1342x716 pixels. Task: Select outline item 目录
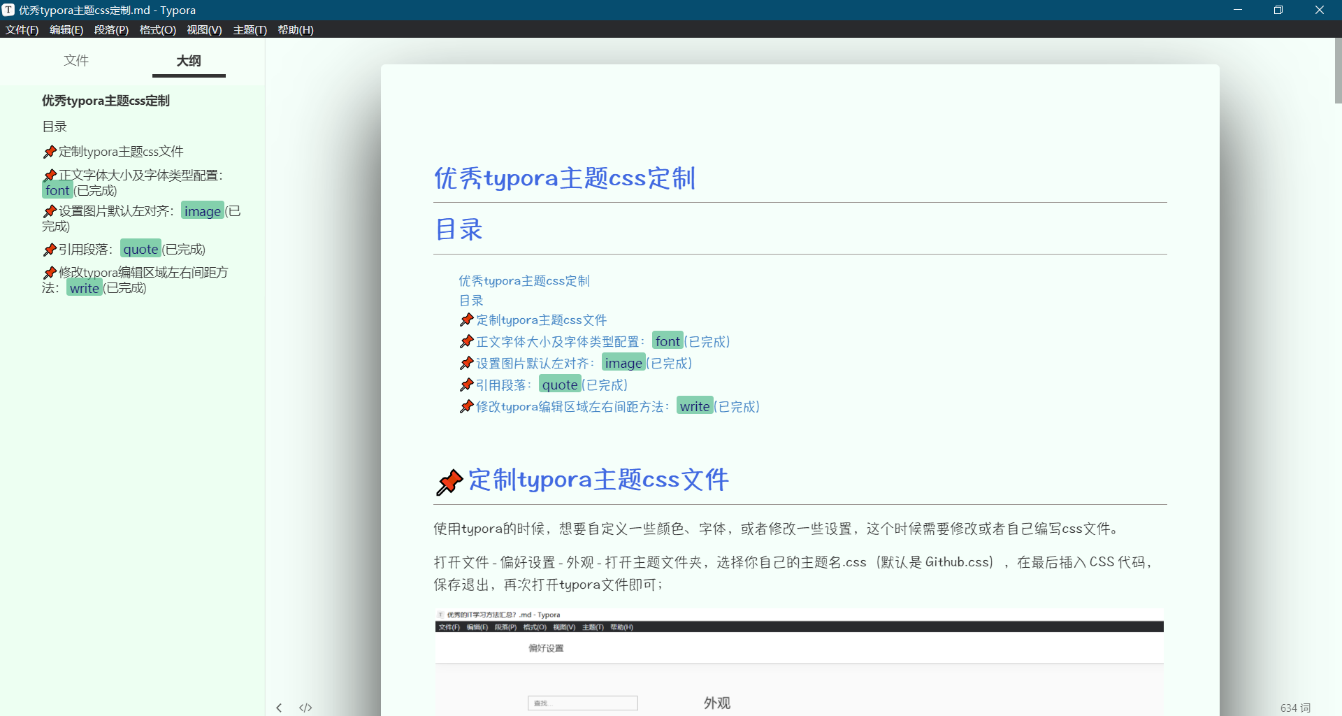click(x=55, y=127)
